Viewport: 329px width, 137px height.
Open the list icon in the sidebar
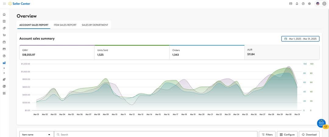(4, 21)
